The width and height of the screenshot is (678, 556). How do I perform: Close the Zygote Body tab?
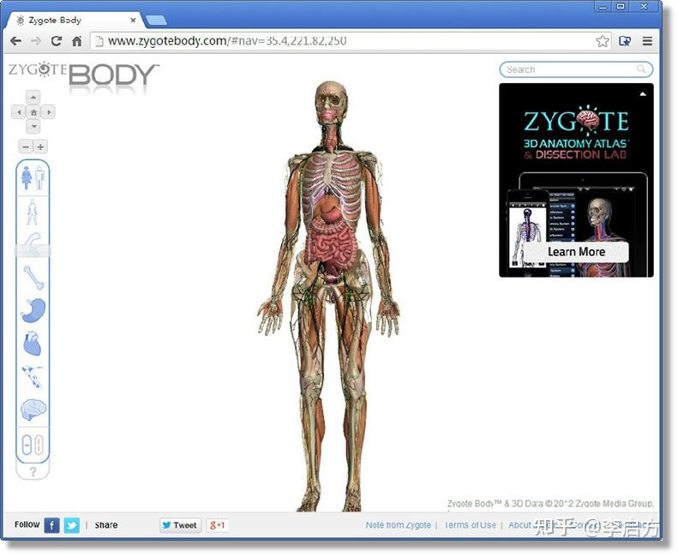[133, 20]
